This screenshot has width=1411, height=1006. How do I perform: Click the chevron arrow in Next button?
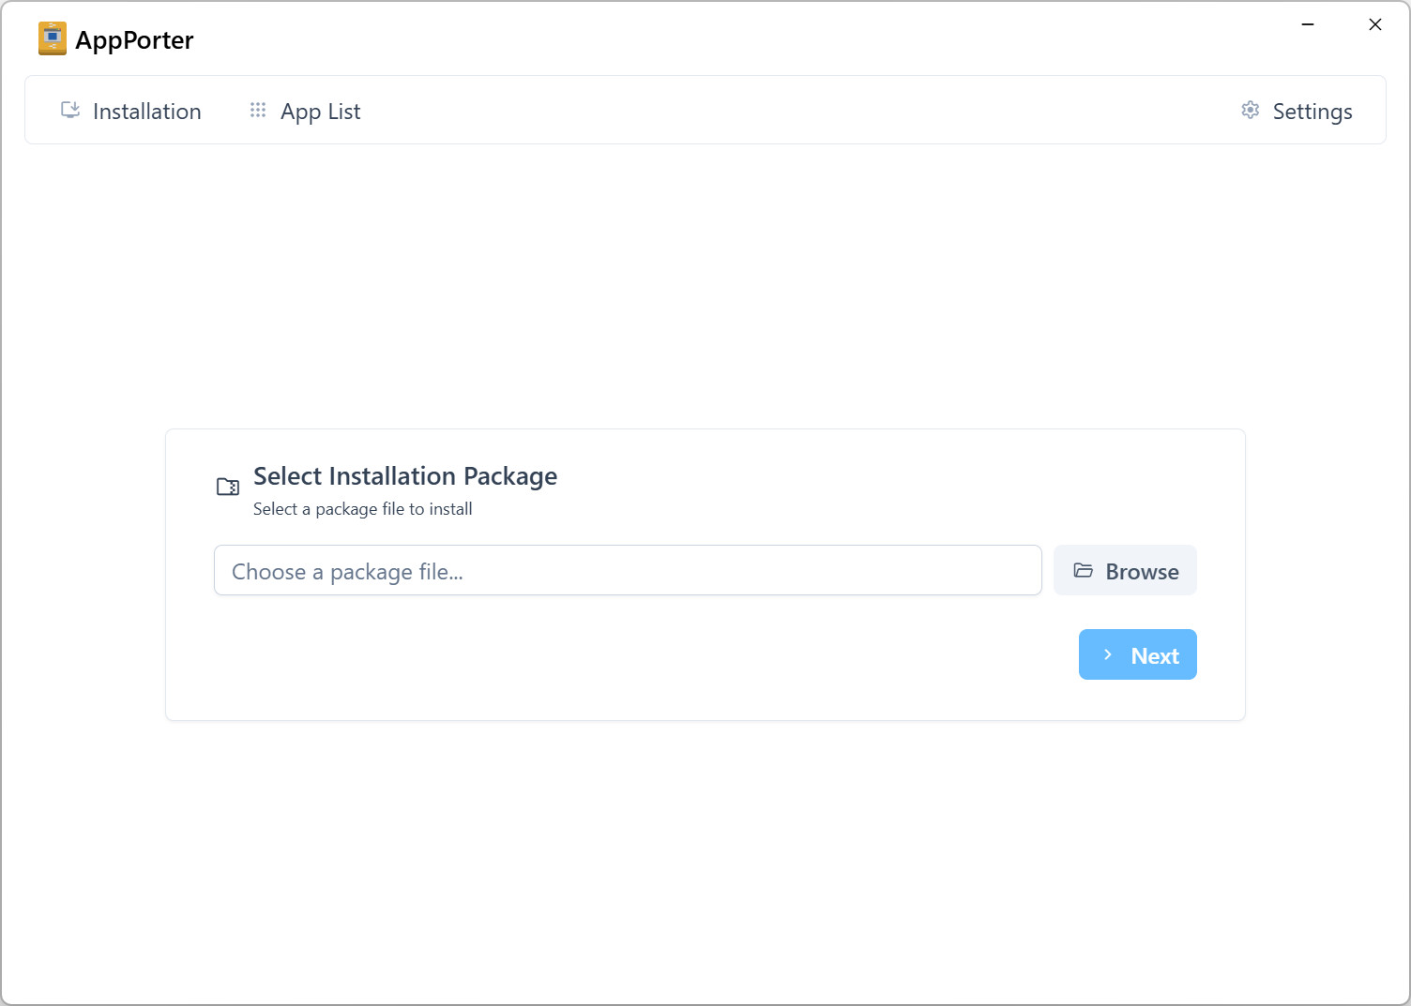pyautogui.click(x=1108, y=655)
